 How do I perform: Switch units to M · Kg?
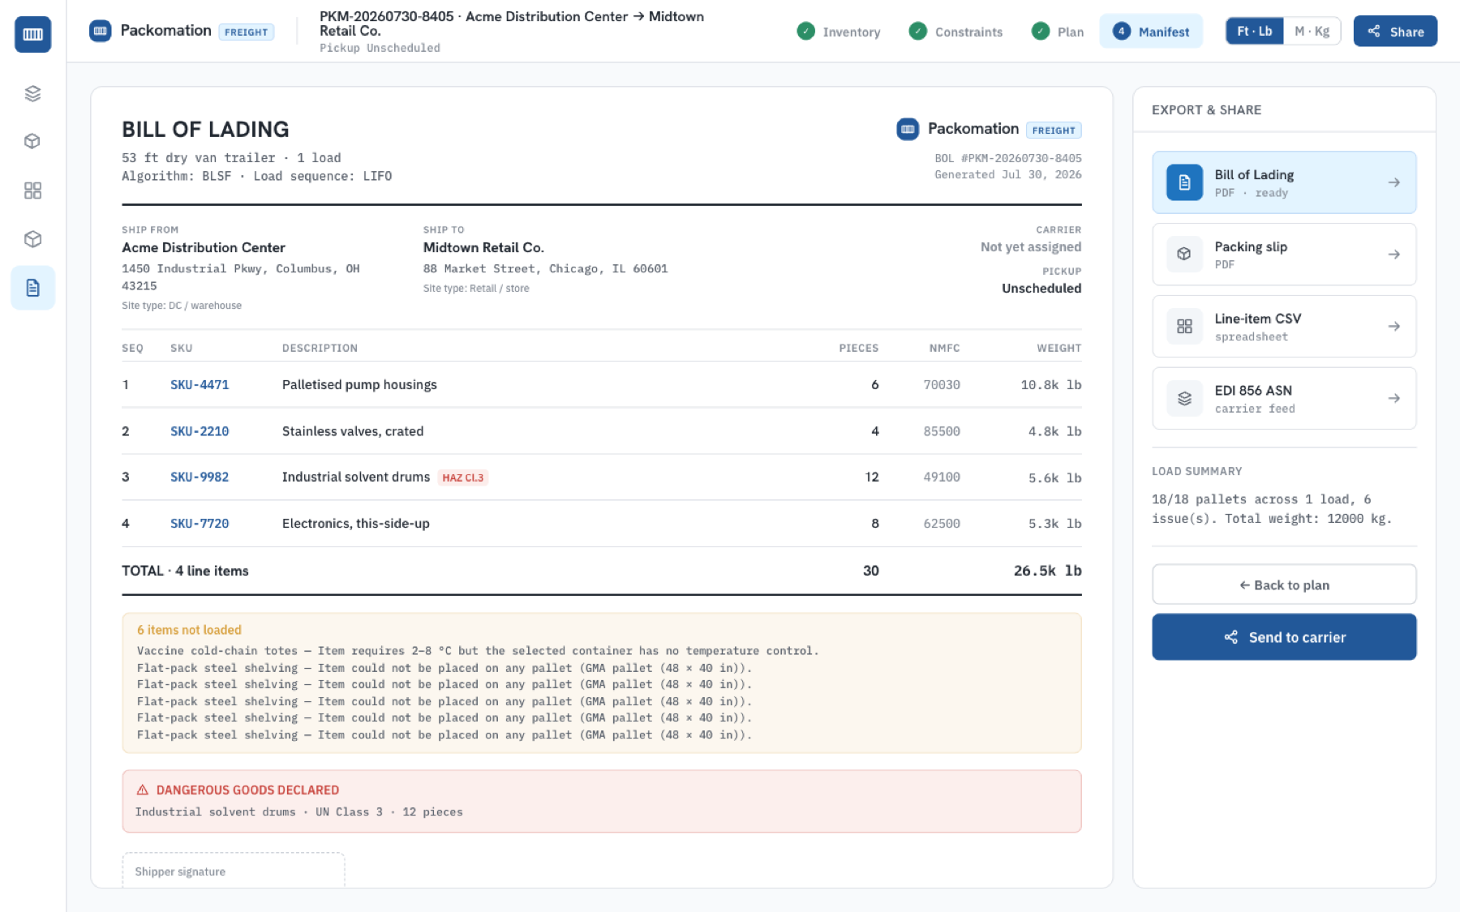pyautogui.click(x=1312, y=31)
